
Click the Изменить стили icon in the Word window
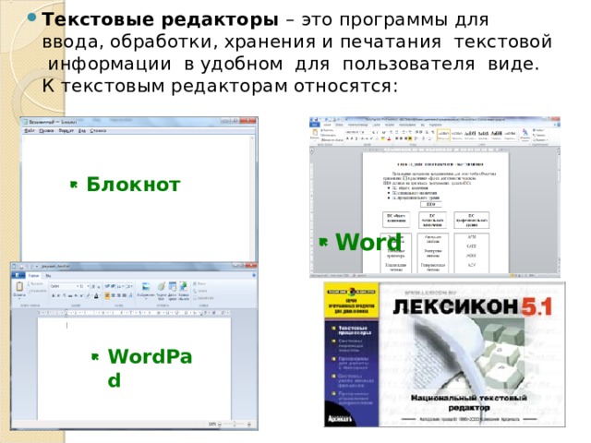point(525,135)
